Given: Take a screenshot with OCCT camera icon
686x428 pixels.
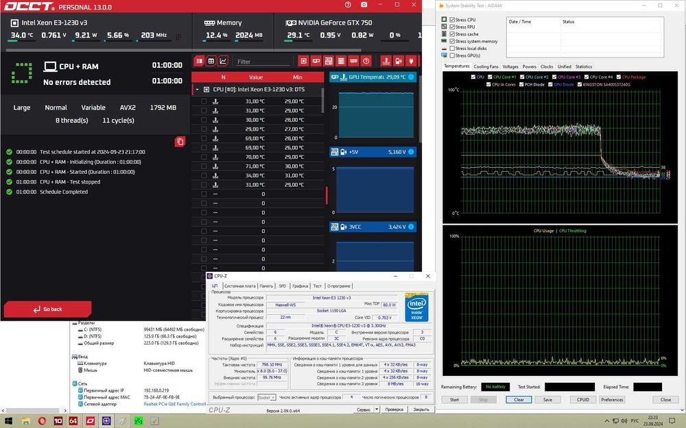Looking at the screenshot, I should [x=364, y=5].
